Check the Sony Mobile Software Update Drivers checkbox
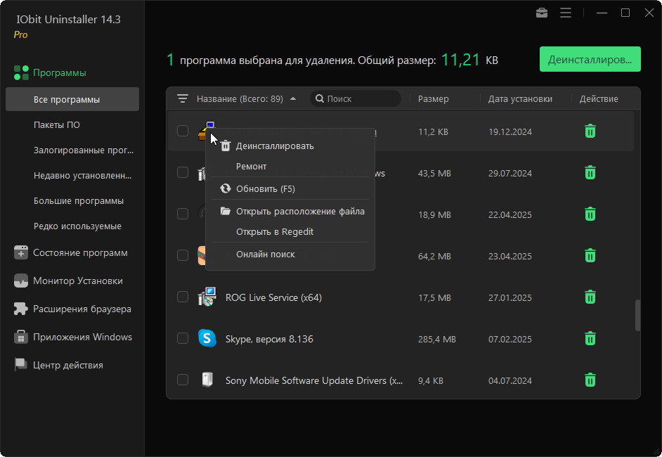The height and width of the screenshot is (457, 662). (x=183, y=380)
